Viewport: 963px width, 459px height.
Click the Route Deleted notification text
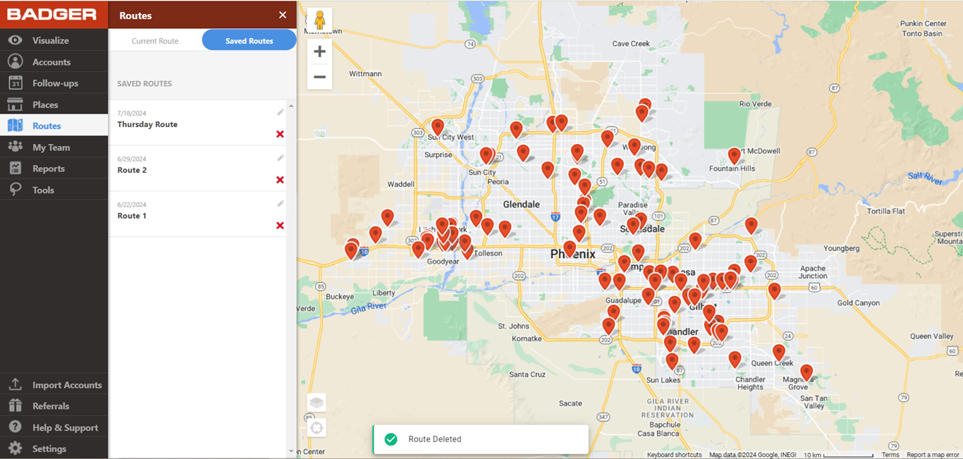(435, 439)
